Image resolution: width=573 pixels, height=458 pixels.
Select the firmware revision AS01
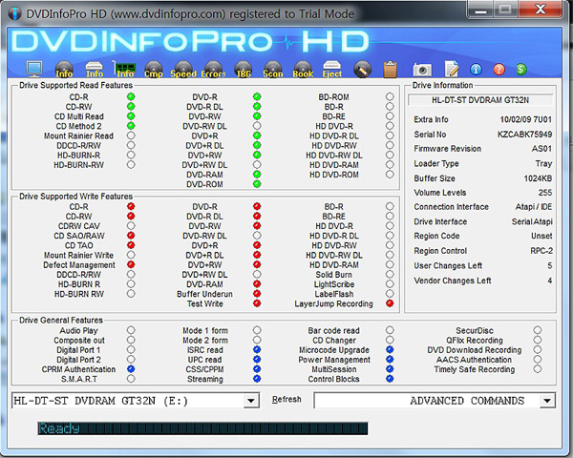coord(541,149)
